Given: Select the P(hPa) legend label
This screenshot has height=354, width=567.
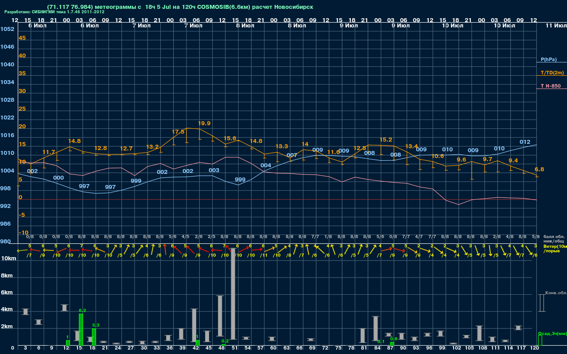Looking at the screenshot, I should coord(548,59).
